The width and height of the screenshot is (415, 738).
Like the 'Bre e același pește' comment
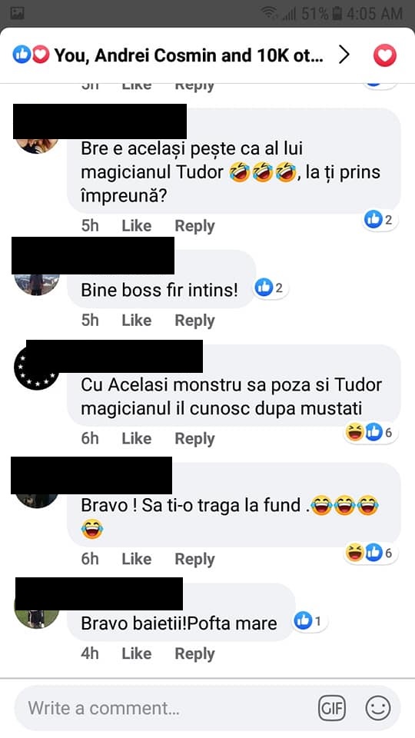(137, 226)
